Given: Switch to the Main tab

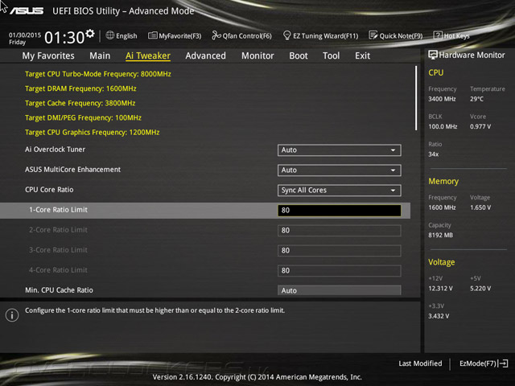Looking at the screenshot, I should click(x=100, y=55).
